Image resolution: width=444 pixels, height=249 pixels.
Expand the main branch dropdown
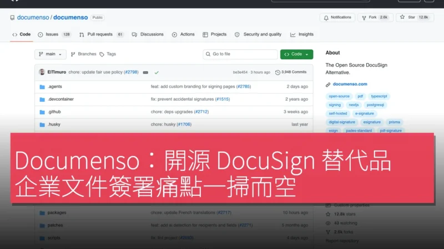coord(51,54)
